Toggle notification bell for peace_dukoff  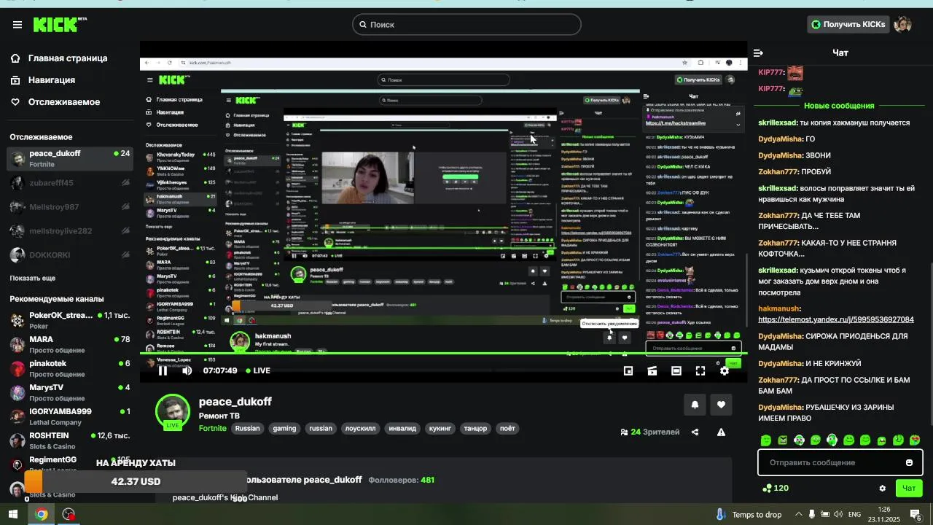point(695,405)
